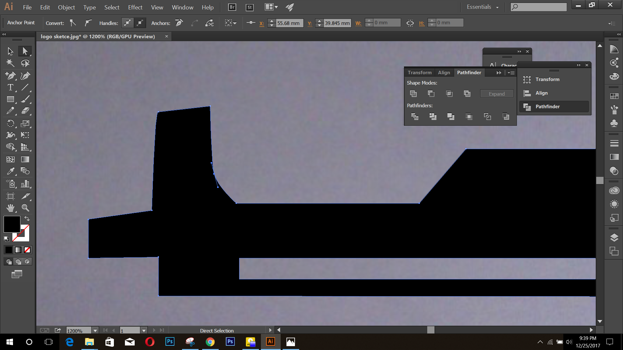
Task: Select the Rotate tool
Action: pos(10,123)
